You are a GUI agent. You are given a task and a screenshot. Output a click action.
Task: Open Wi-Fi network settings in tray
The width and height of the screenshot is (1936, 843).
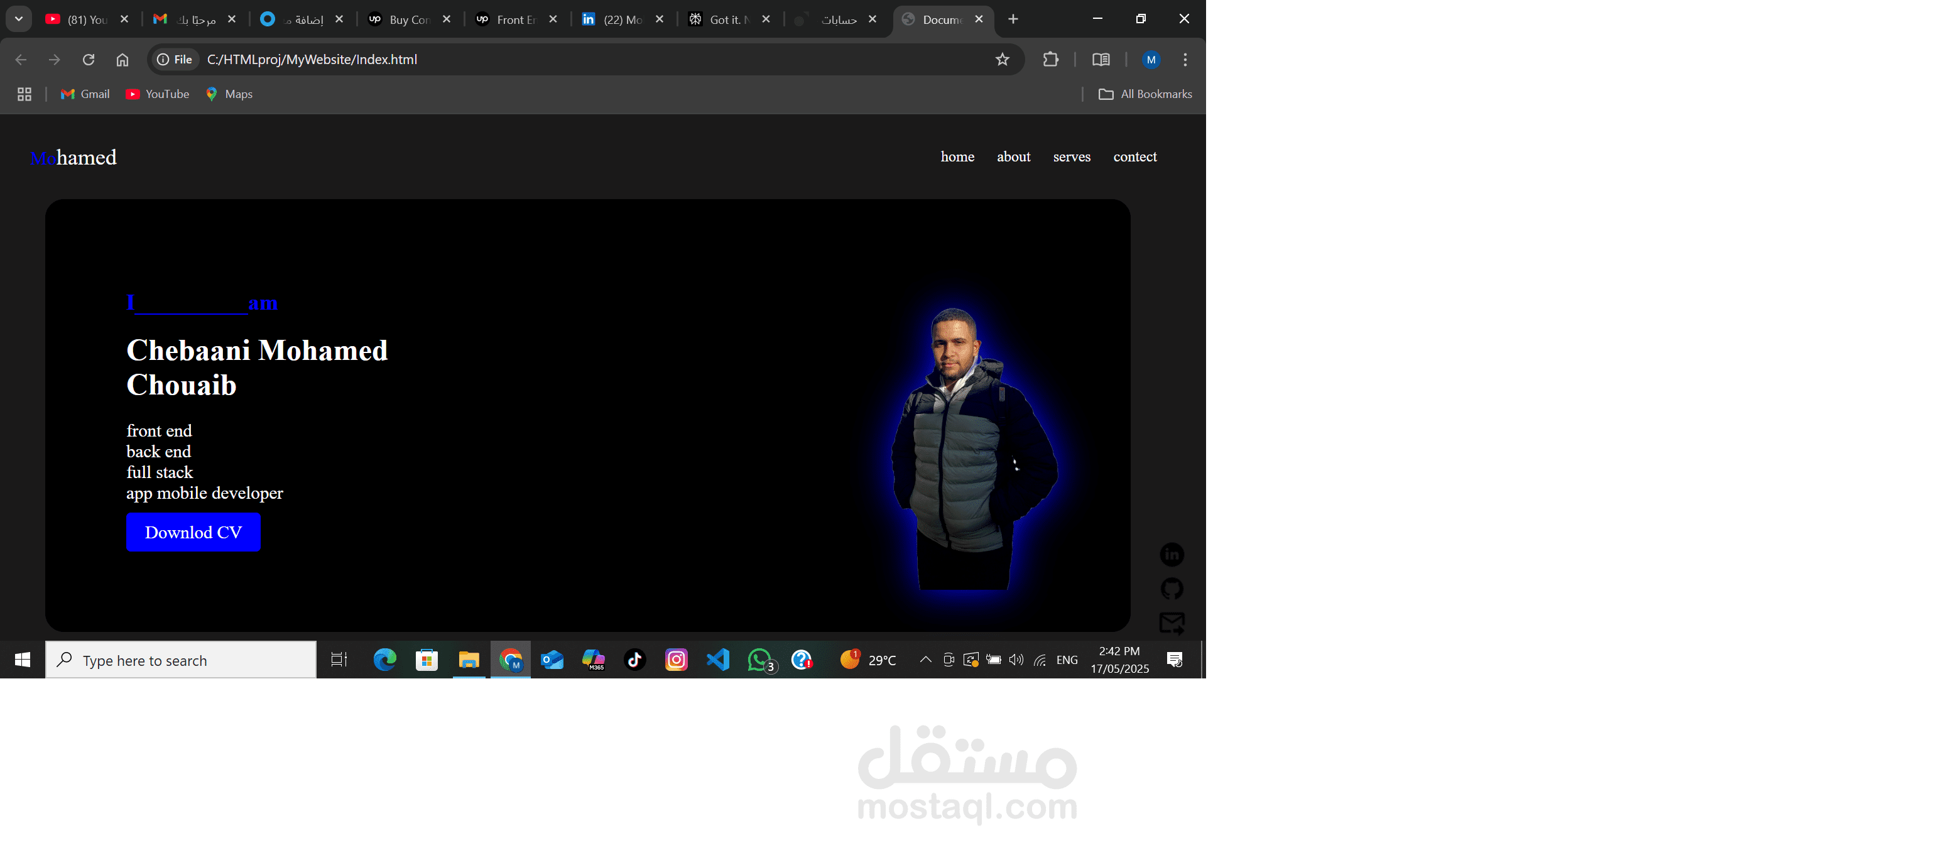[x=1040, y=660]
